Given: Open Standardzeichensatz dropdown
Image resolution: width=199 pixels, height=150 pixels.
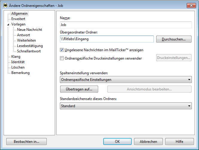Looking at the screenshot, I should (x=126, y=106).
